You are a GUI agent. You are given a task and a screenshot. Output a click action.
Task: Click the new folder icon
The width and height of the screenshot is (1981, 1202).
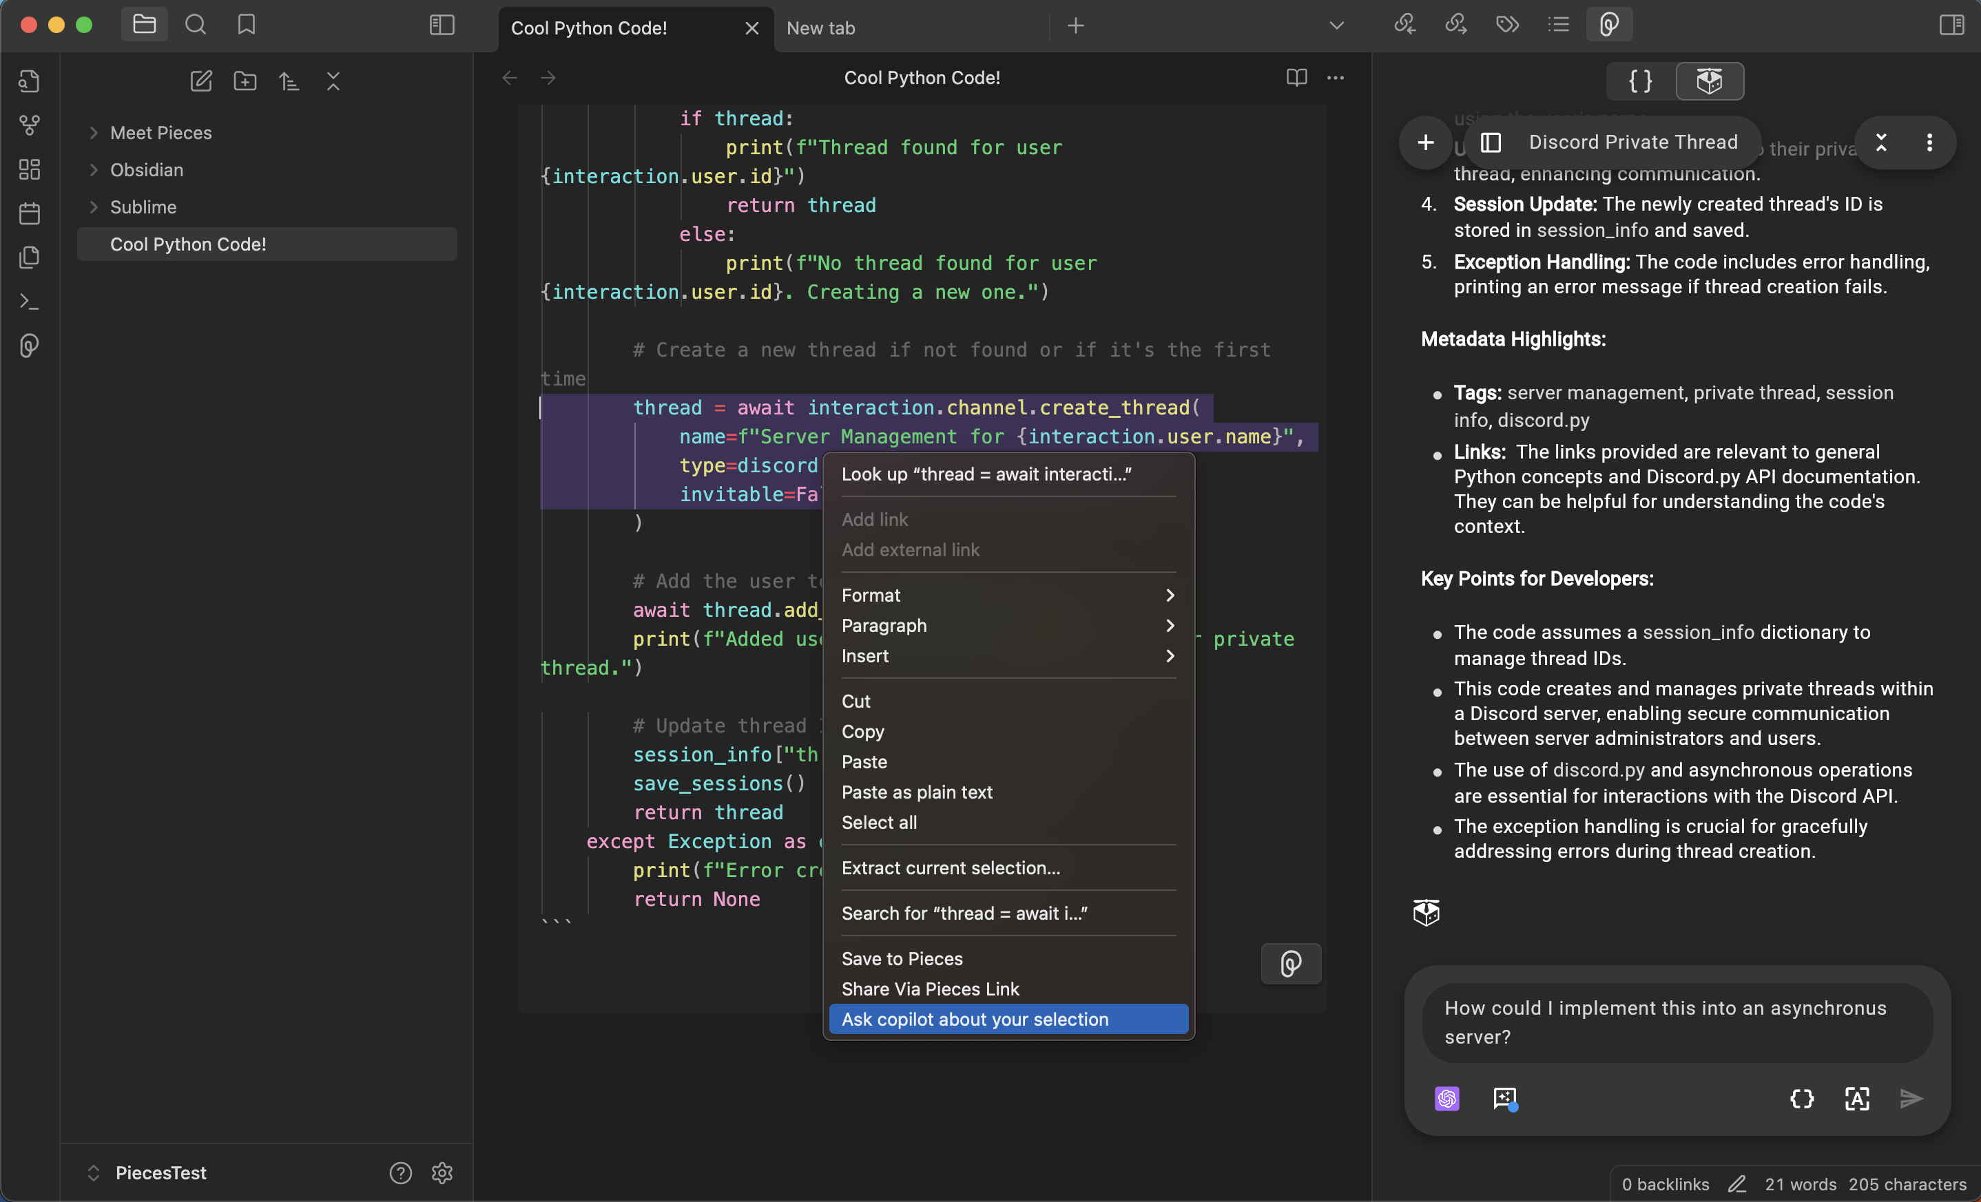[245, 81]
